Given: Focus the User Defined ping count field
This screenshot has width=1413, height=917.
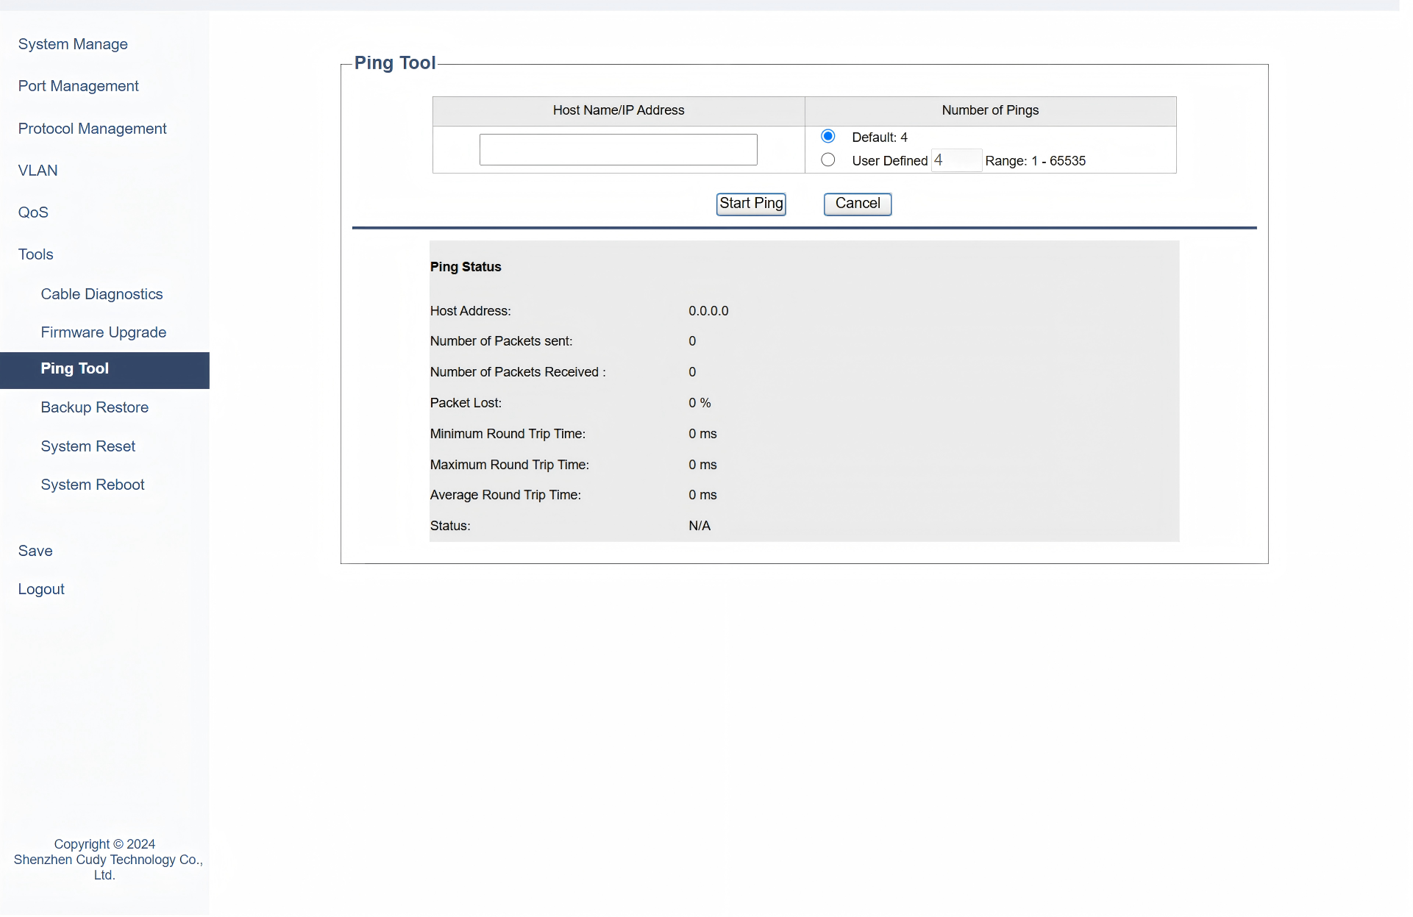Looking at the screenshot, I should click(955, 160).
